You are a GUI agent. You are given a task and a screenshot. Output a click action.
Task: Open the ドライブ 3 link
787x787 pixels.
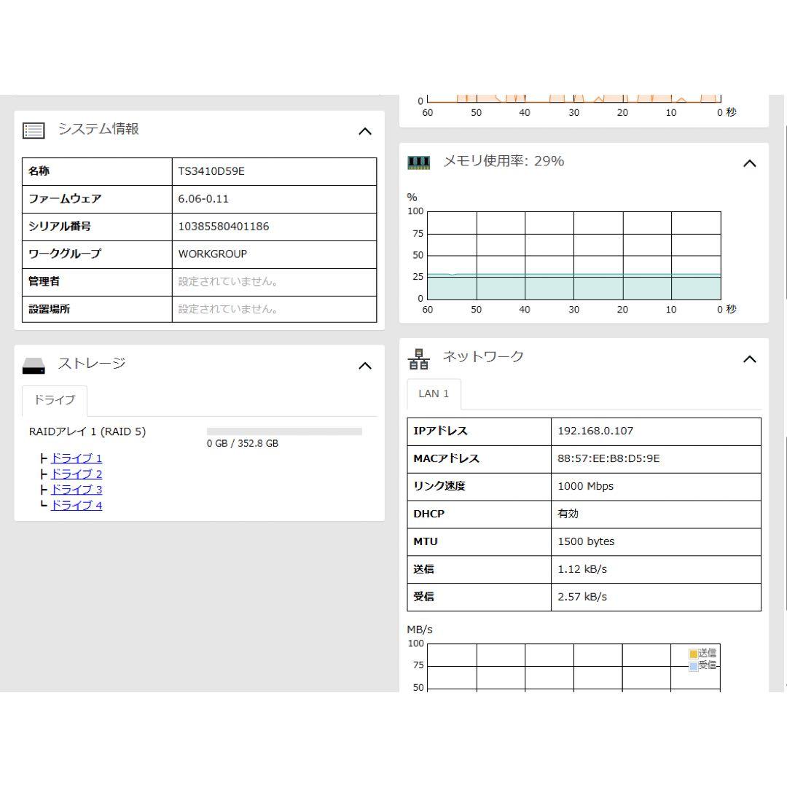(x=76, y=489)
